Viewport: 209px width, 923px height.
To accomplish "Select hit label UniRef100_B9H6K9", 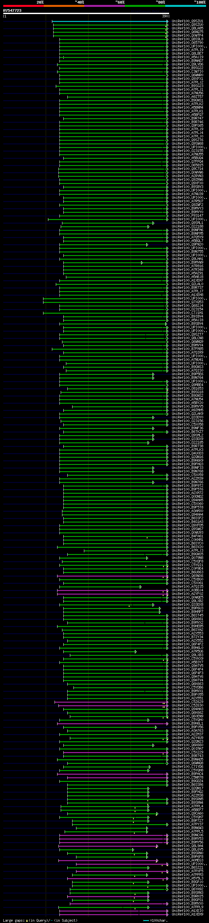I will 187,460.
